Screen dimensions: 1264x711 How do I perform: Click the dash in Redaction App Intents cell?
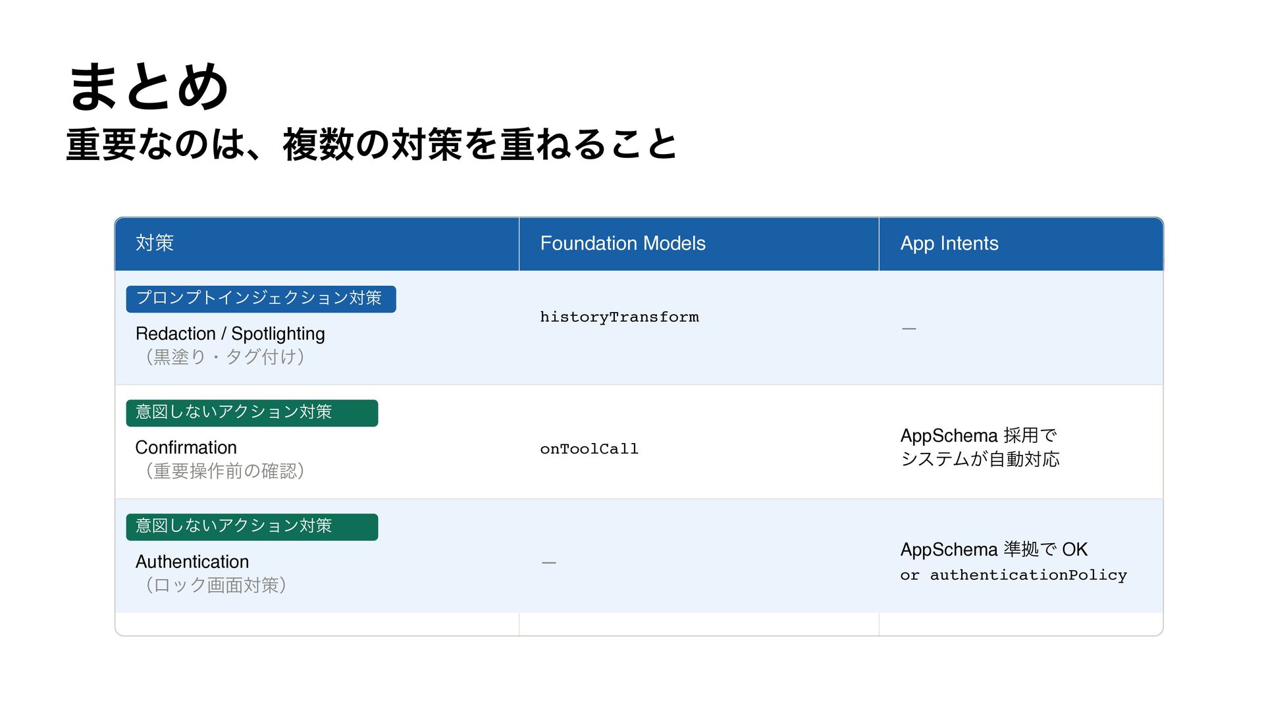point(908,329)
